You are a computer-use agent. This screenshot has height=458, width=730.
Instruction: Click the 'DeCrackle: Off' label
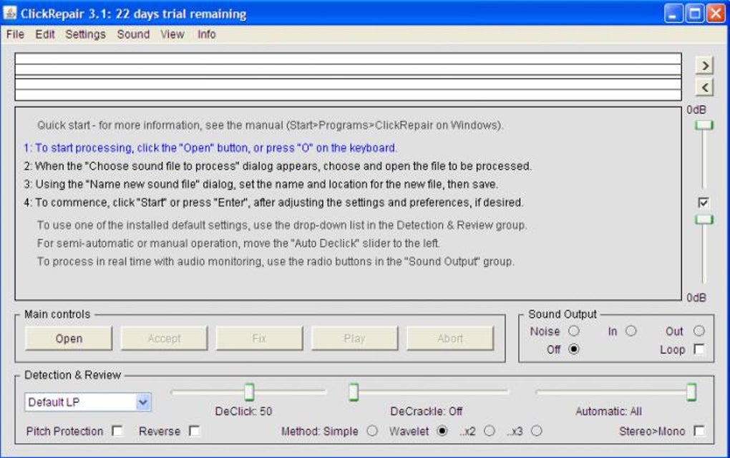point(427,411)
